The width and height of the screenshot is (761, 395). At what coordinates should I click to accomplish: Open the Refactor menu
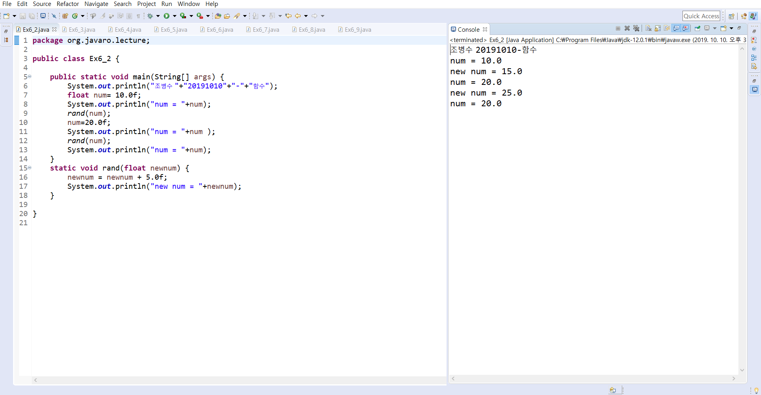[x=68, y=4]
